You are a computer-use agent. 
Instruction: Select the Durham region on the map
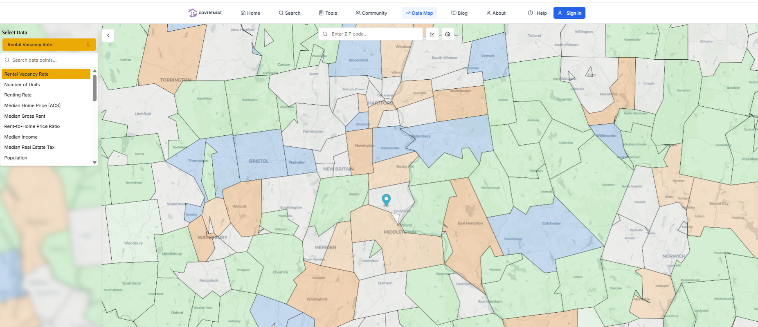tap(385, 283)
